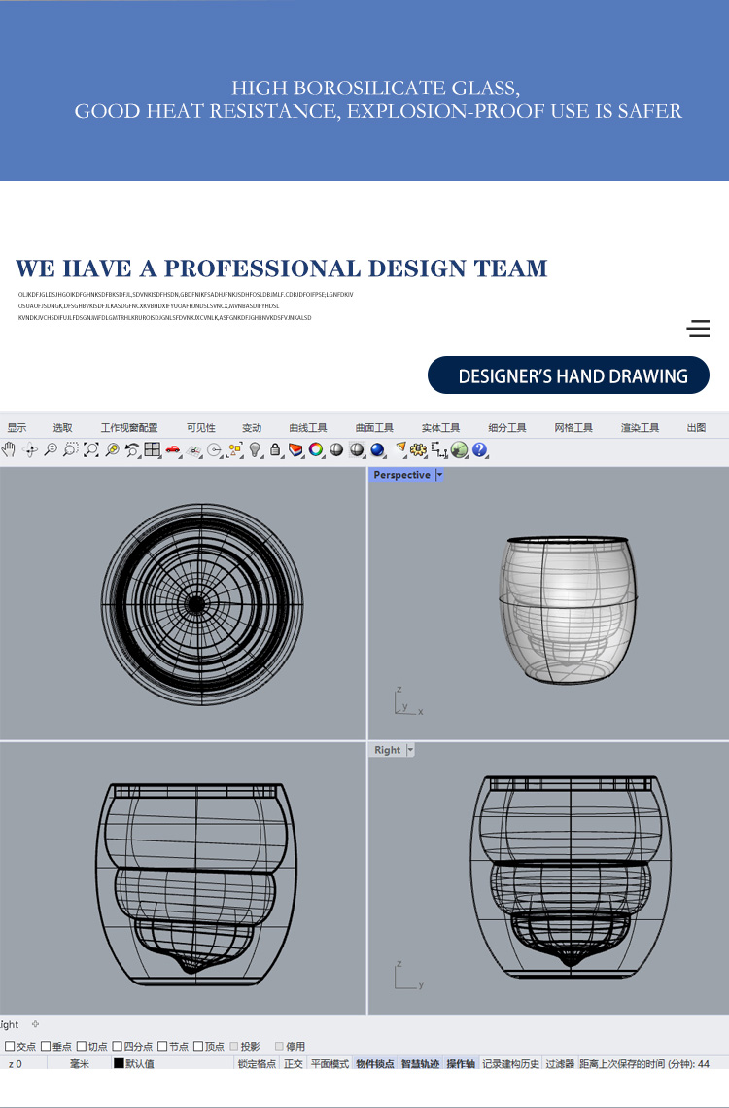Screen dimensions: 729x1108
Task: Click the red car named-view icon
Action: [x=173, y=449]
